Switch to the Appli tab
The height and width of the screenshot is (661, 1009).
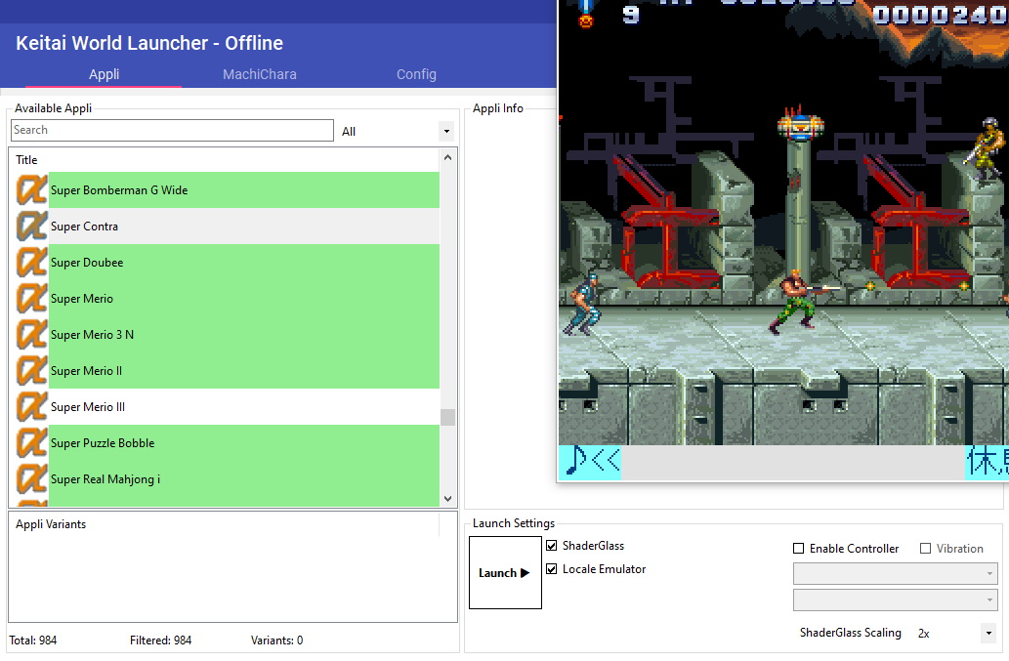click(105, 74)
